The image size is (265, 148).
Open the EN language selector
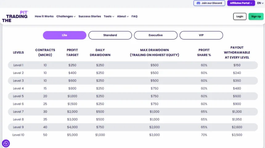point(260,3)
